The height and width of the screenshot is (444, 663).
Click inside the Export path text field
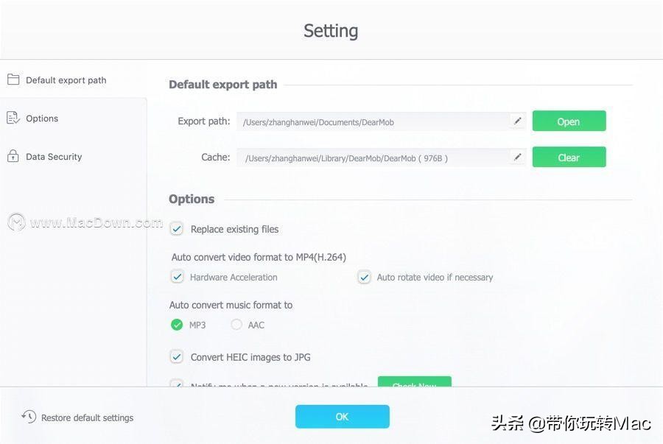(368, 121)
